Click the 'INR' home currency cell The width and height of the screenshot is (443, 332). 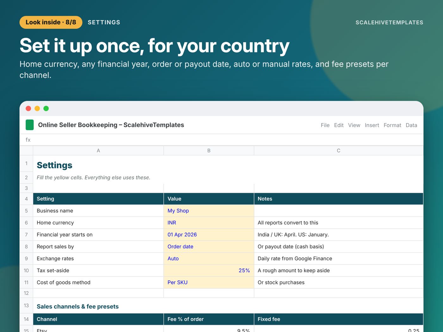[209, 223]
